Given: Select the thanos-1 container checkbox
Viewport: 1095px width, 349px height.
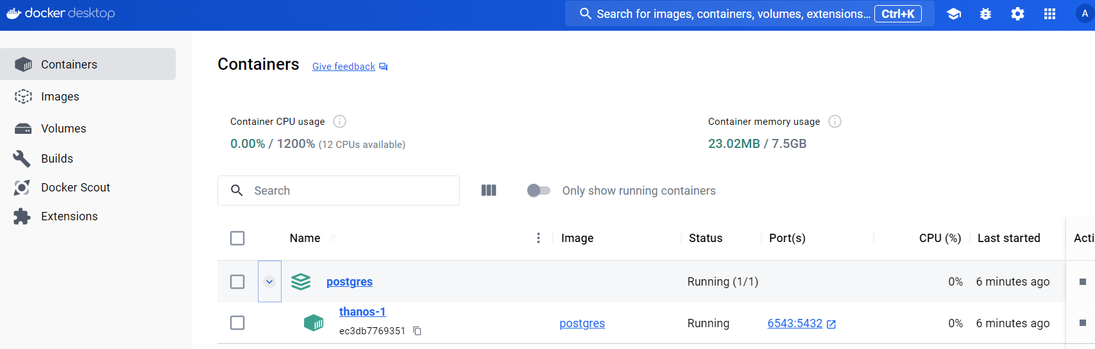Looking at the screenshot, I should (x=237, y=323).
